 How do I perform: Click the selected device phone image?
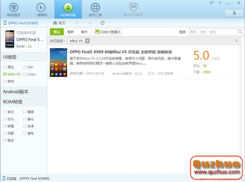tap(10, 39)
